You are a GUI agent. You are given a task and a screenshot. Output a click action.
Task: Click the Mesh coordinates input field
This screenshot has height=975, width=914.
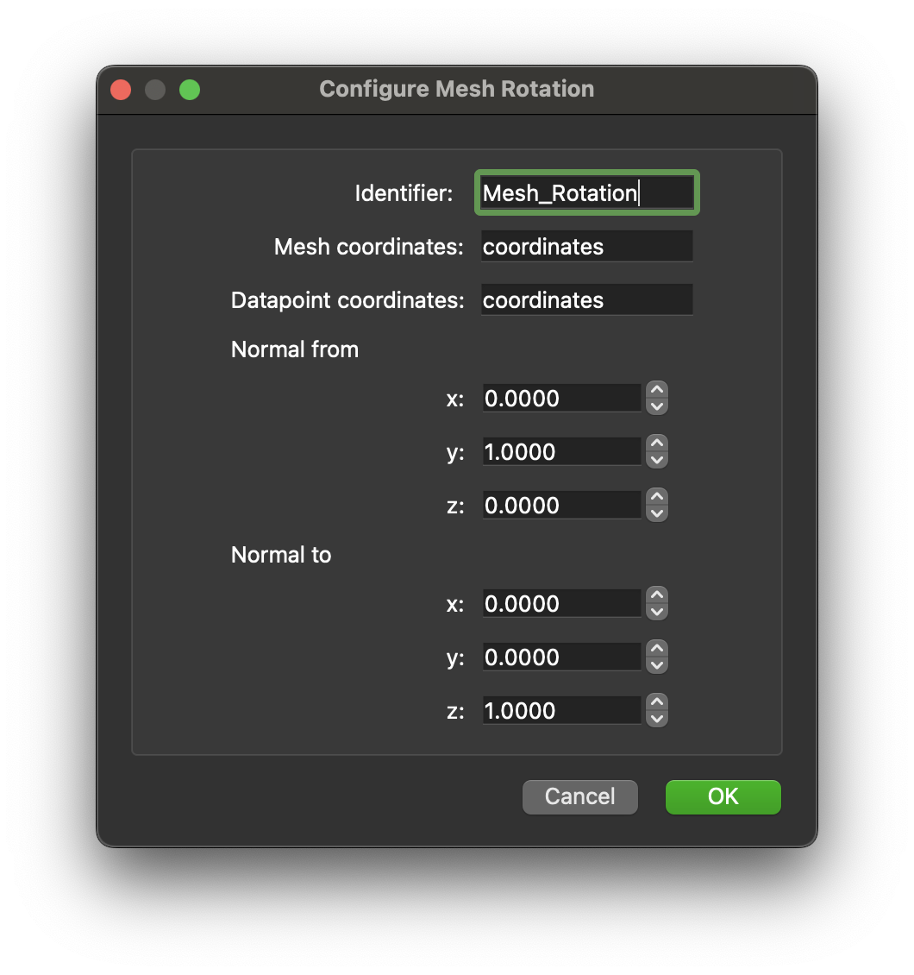[586, 246]
